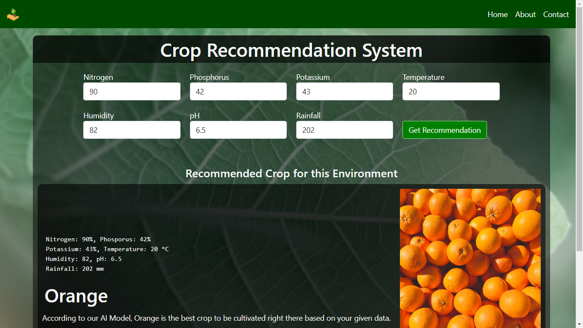Select the Potassium input field
The width and height of the screenshot is (583, 328).
pyautogui.click(x=344, y=91)
